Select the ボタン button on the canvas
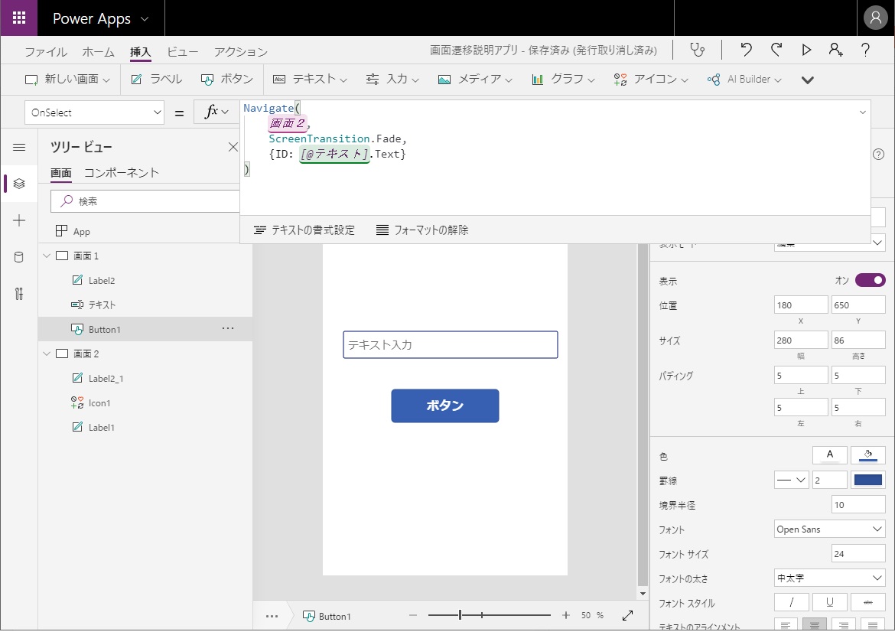This screenshot has height=632, width=895. click(444, 406)
